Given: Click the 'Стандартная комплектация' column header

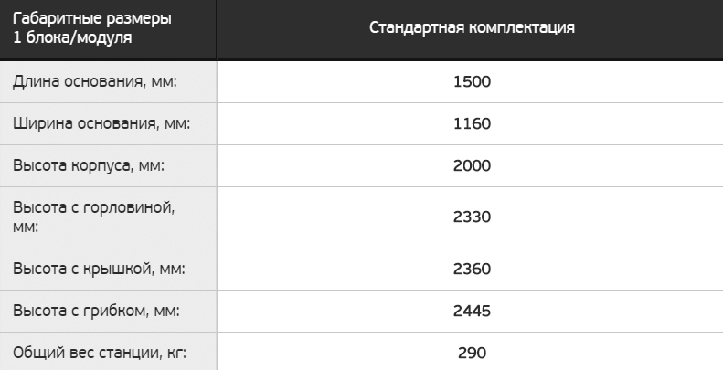Looking at the screenshot, I should click(x=472, y=27).
